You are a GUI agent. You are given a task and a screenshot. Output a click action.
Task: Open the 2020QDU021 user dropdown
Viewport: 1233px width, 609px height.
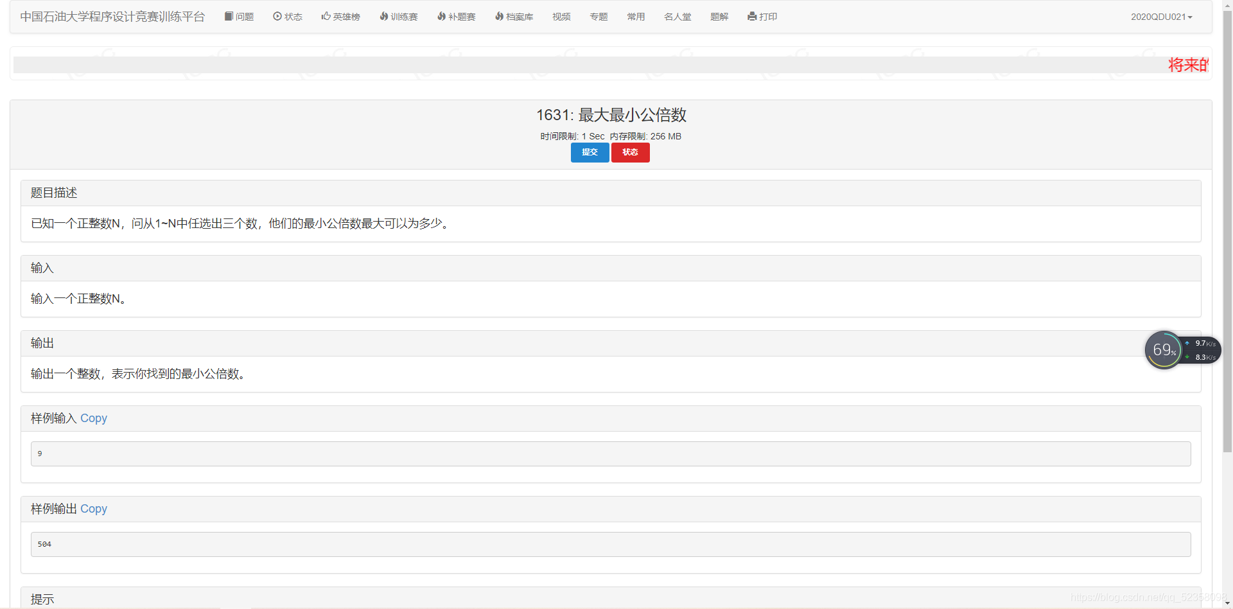tap(1161, 17)
